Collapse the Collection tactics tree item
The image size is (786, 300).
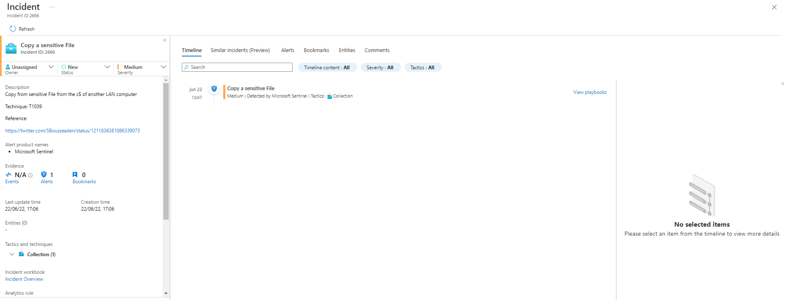coord(11,254)
